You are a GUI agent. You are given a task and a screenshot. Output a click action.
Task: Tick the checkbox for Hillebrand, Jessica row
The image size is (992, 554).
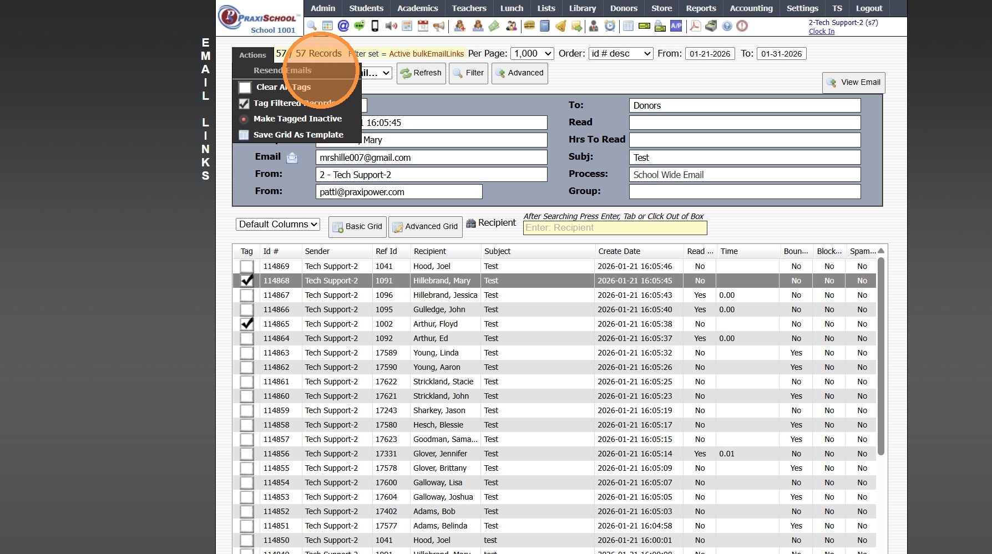(x=247, y=296)
